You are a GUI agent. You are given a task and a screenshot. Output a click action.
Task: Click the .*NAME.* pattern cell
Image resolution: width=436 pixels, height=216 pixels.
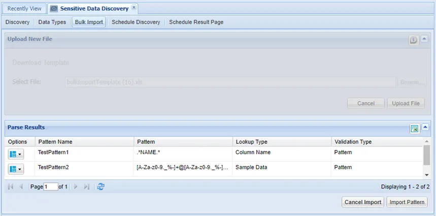coord(183,154)
